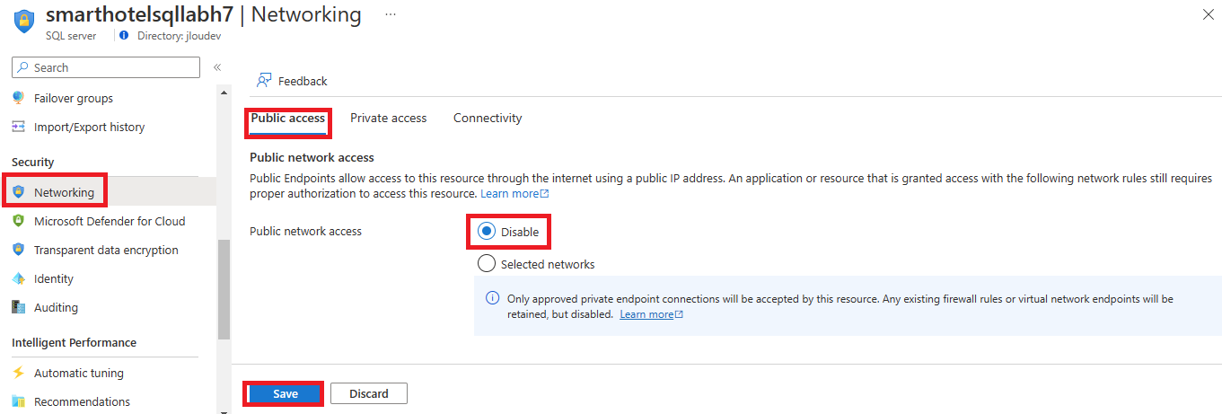Click the Intelligent Performance section heading
The height and width of the screenshot is (414, 1222).
[75, 342]
